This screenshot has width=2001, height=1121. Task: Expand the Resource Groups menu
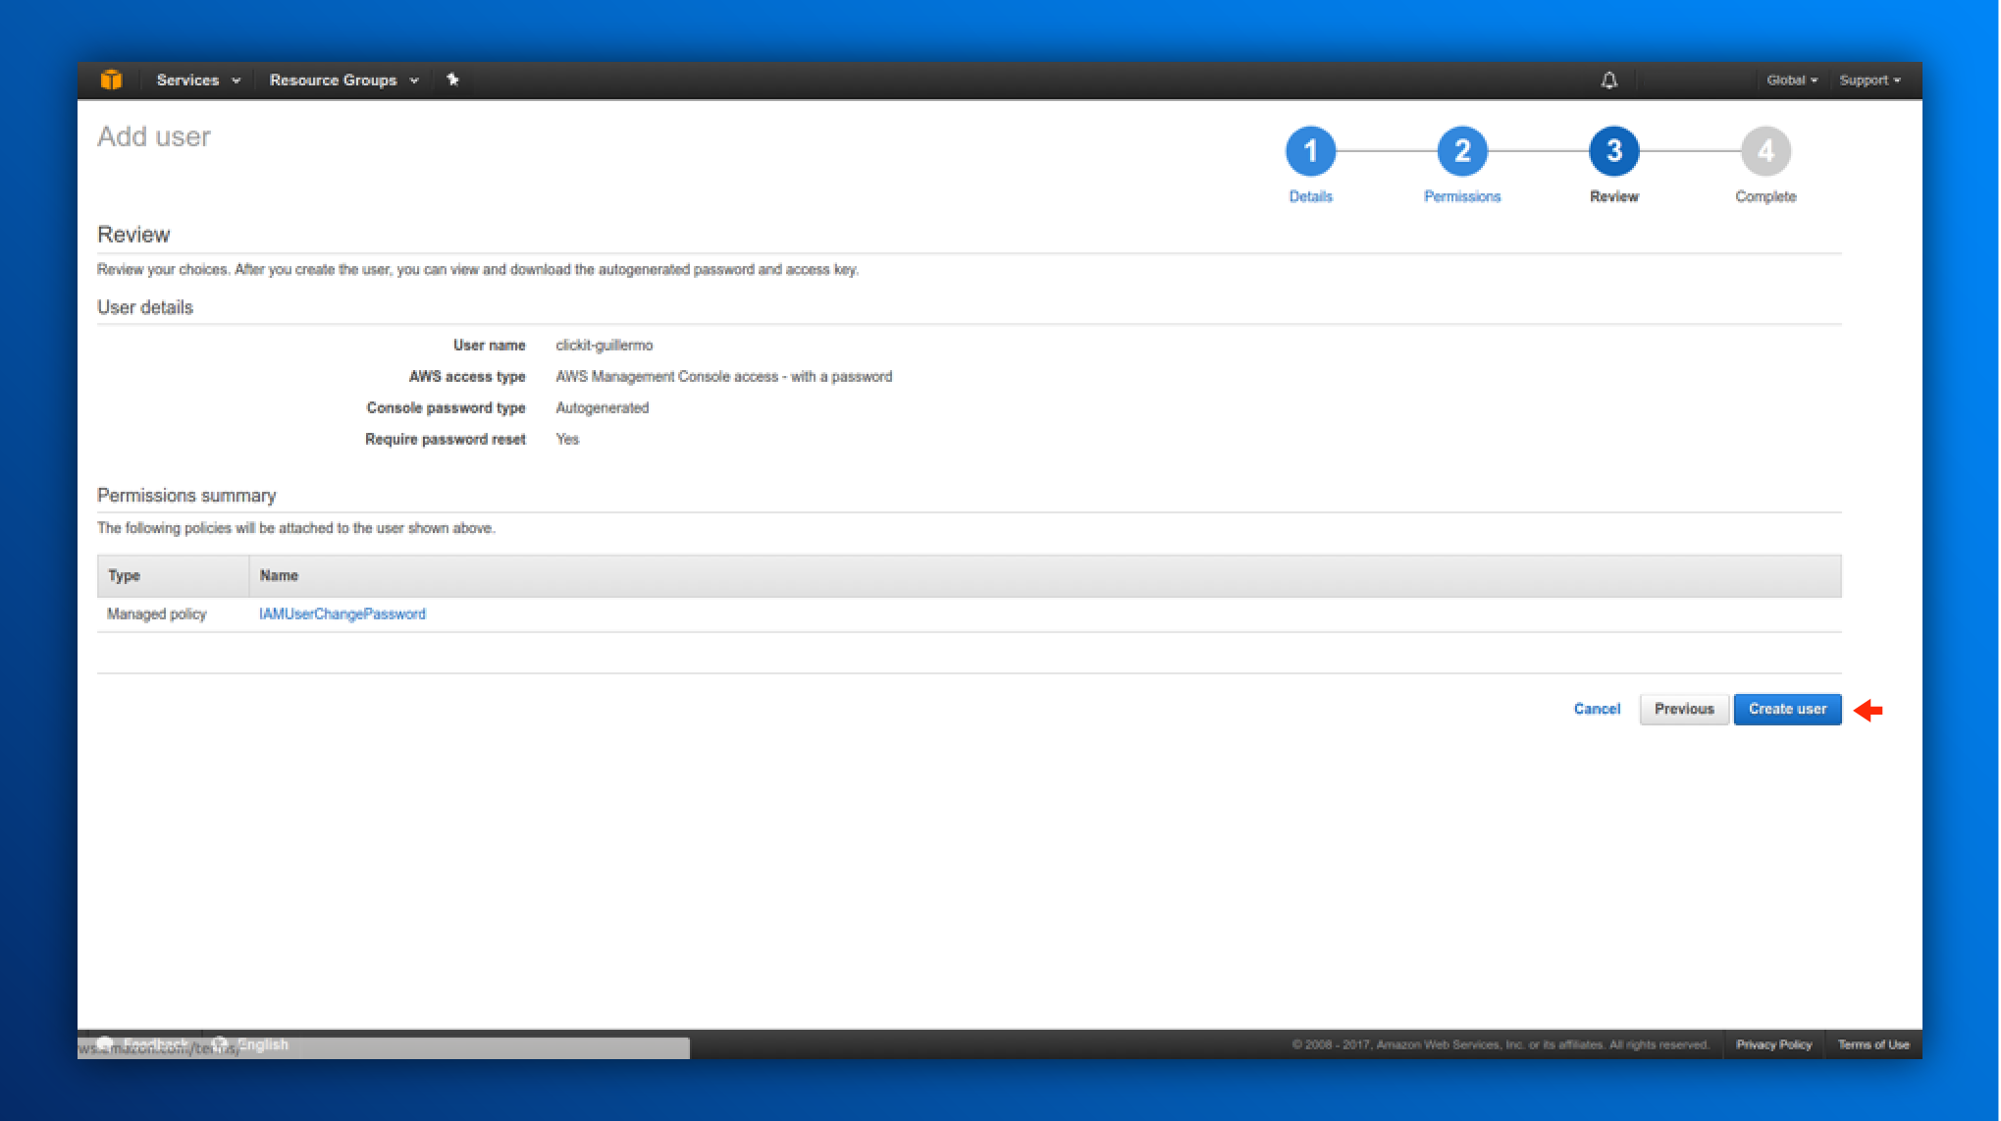(x=343, y=80)
